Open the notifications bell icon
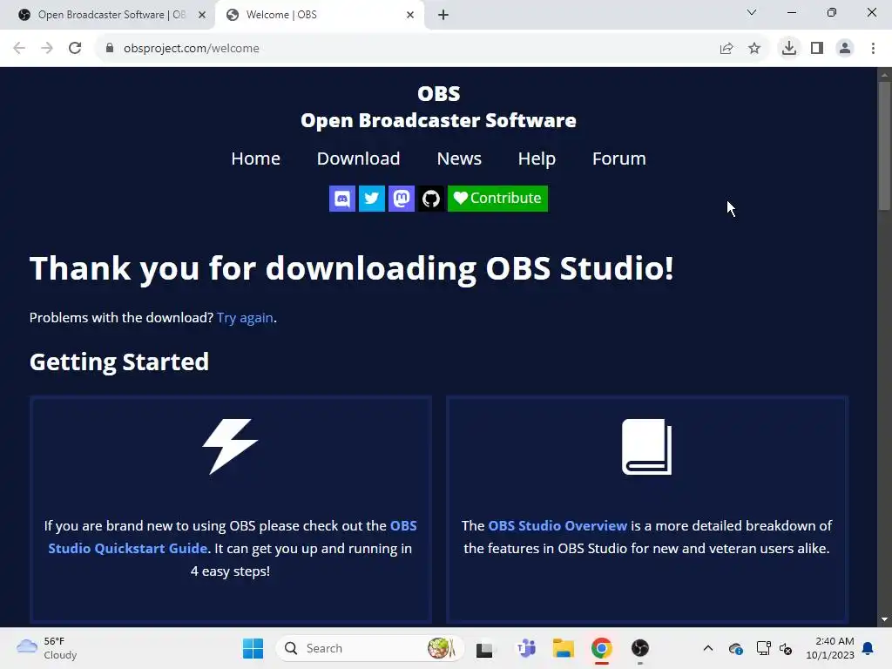The height and width of the screenshot is (669, 892). pos(868,648)
